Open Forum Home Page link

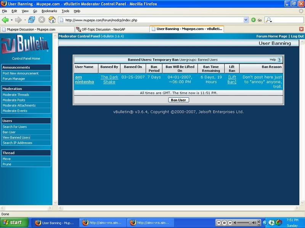tap(271, 36)
